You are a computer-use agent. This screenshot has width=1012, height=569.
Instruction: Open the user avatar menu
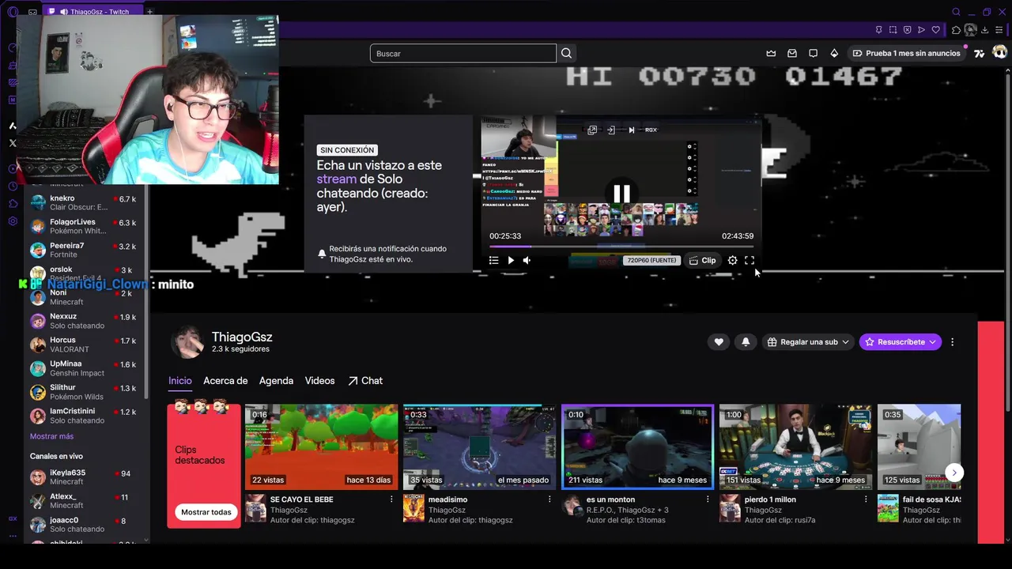coord(999,53)
